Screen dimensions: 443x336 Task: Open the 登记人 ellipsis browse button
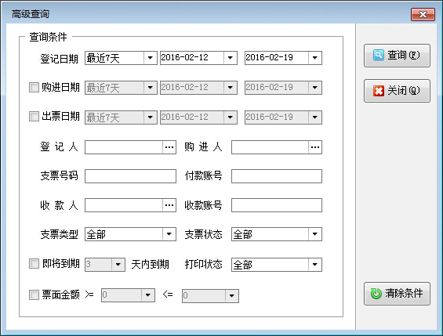tap(169, 147)
